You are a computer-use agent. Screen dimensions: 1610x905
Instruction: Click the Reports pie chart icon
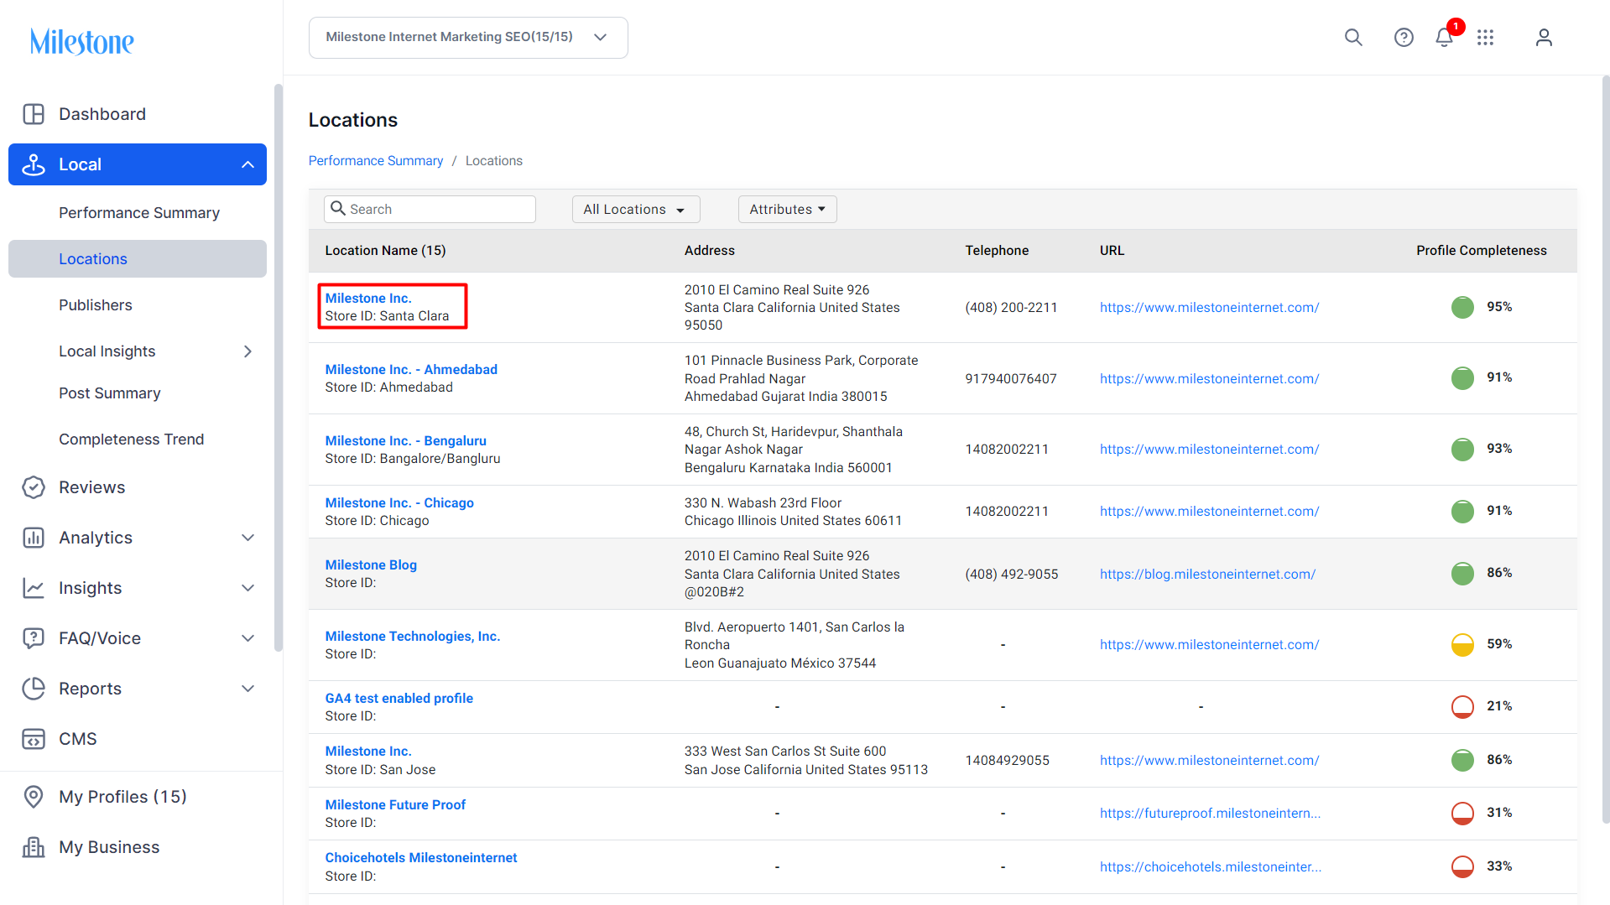pos(34,689)
